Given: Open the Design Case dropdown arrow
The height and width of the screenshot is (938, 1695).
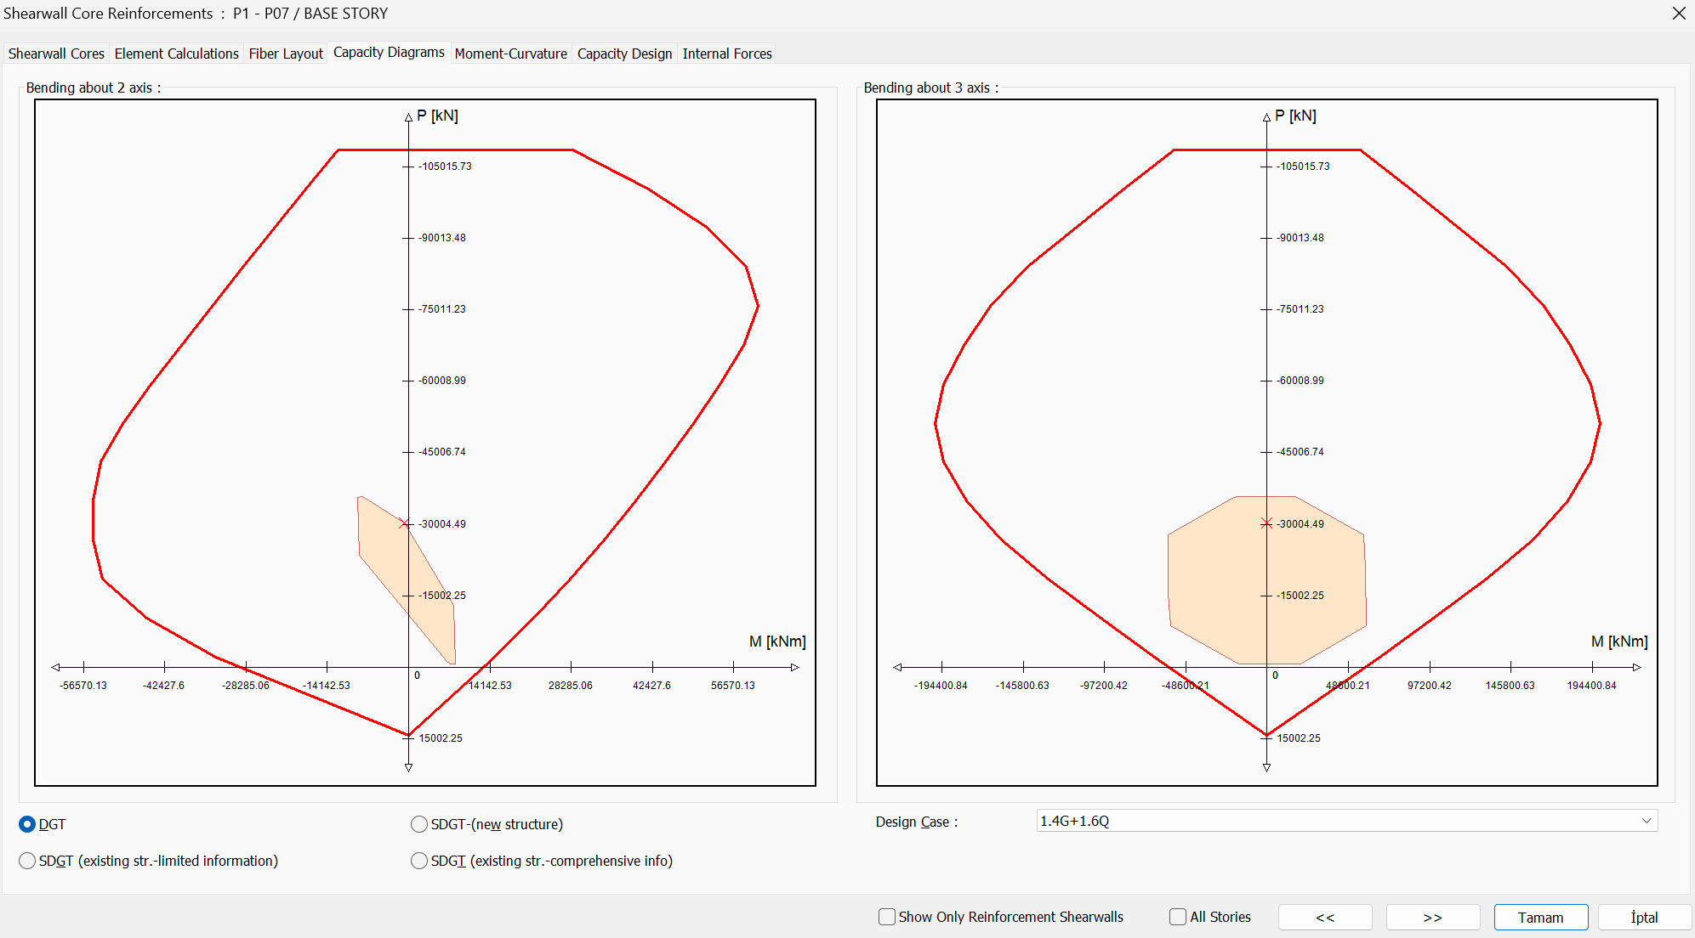Looking at the screenshot, I should tap(1646, 821).
